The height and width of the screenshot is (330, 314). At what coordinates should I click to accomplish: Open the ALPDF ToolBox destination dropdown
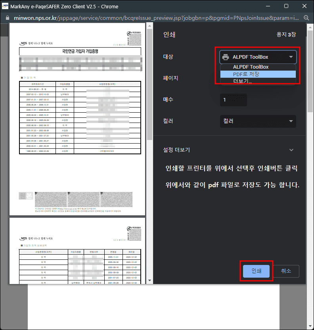coord(258,57)
